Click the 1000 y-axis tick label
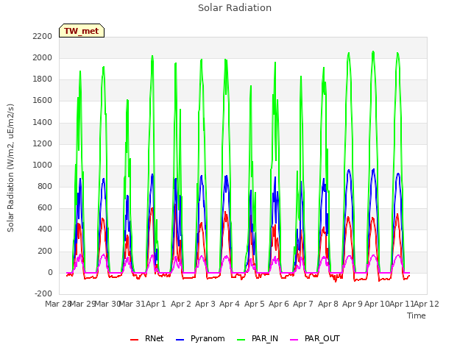The width and height of the screenshot is (471, 353). point(43,165)
